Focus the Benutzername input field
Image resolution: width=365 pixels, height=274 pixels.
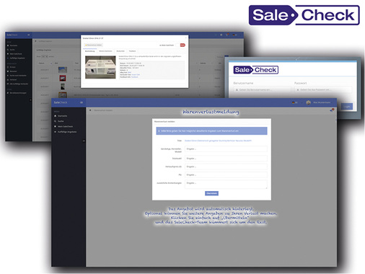tap(262, 89)
